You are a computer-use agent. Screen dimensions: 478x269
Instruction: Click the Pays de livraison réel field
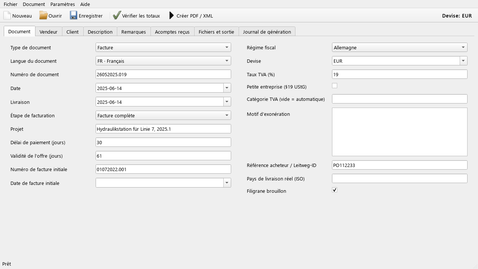click(x=400, y=179)
